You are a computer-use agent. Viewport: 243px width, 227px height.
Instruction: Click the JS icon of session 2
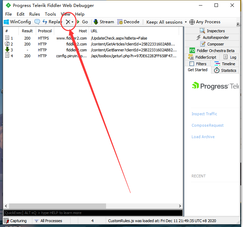coord(7,44)
